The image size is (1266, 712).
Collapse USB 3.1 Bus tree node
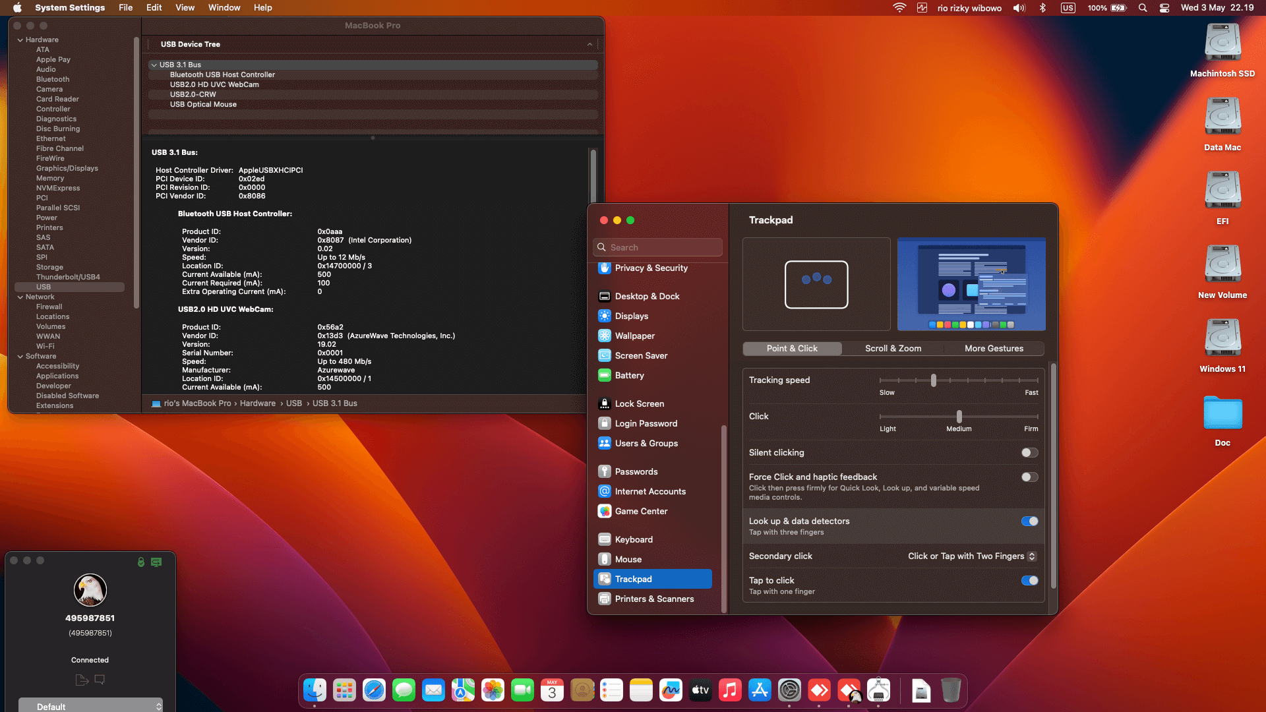154,65
